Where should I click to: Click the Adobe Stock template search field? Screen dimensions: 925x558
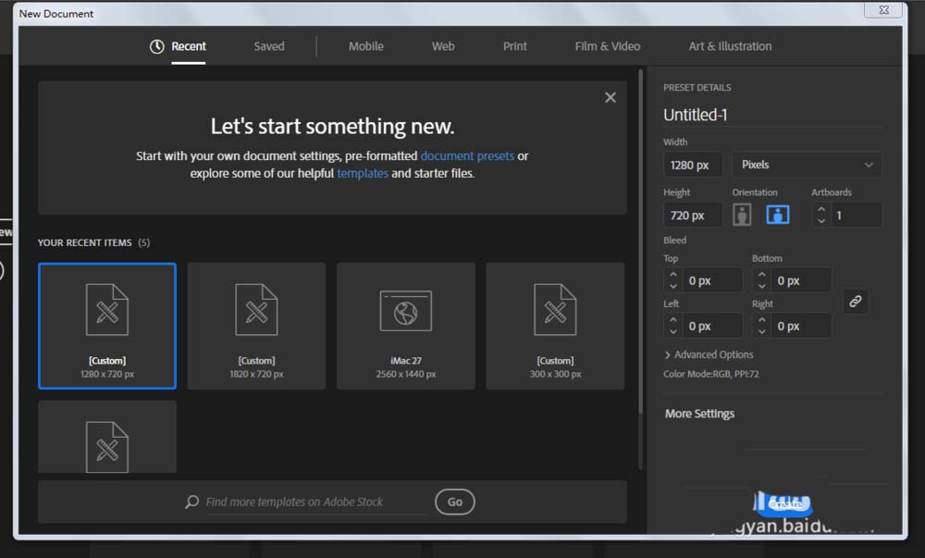315,502
